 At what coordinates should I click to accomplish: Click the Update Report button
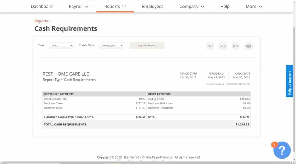(x=147, y=45)
